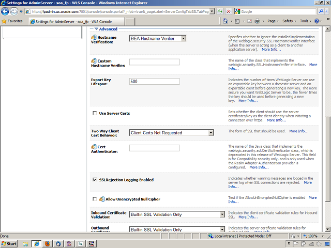
Task: Stop page loading with the X icon
Action: [x=229, y=11]
